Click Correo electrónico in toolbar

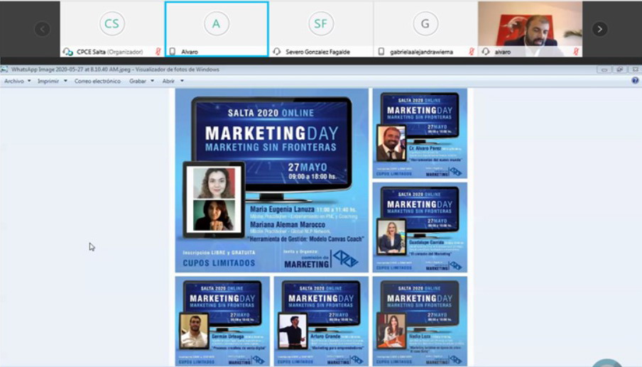tap(97, 81)
